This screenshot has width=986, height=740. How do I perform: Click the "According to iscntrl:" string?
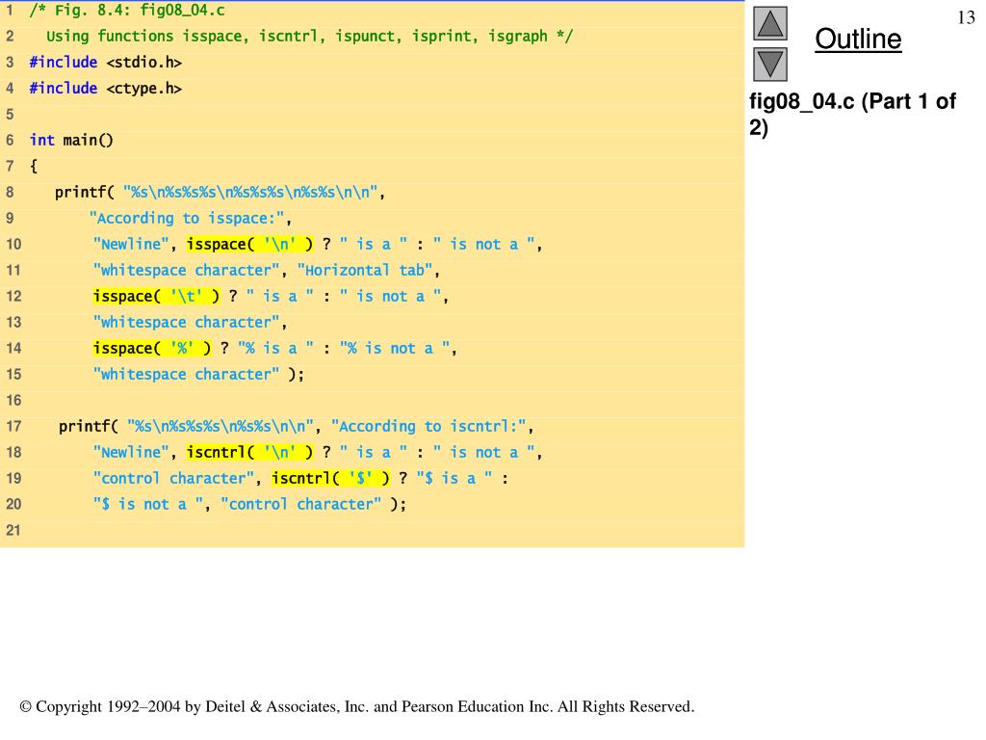point(429,426)
